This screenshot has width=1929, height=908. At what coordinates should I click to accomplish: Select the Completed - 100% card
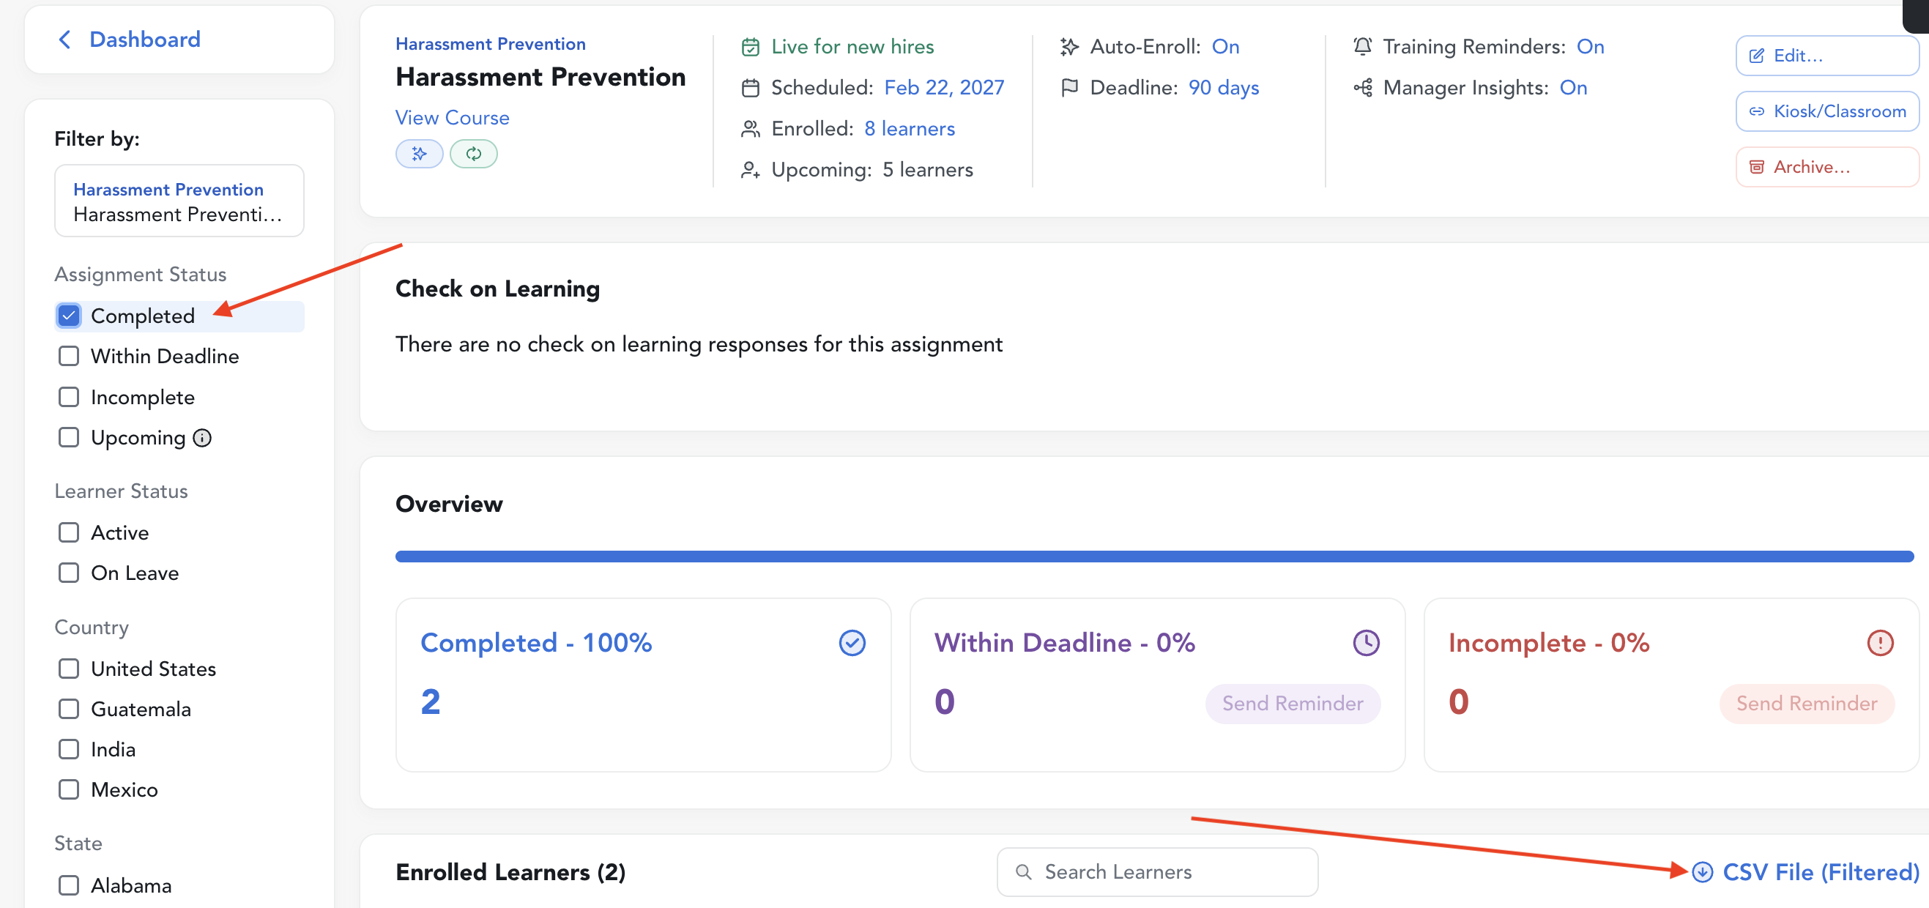643,685
